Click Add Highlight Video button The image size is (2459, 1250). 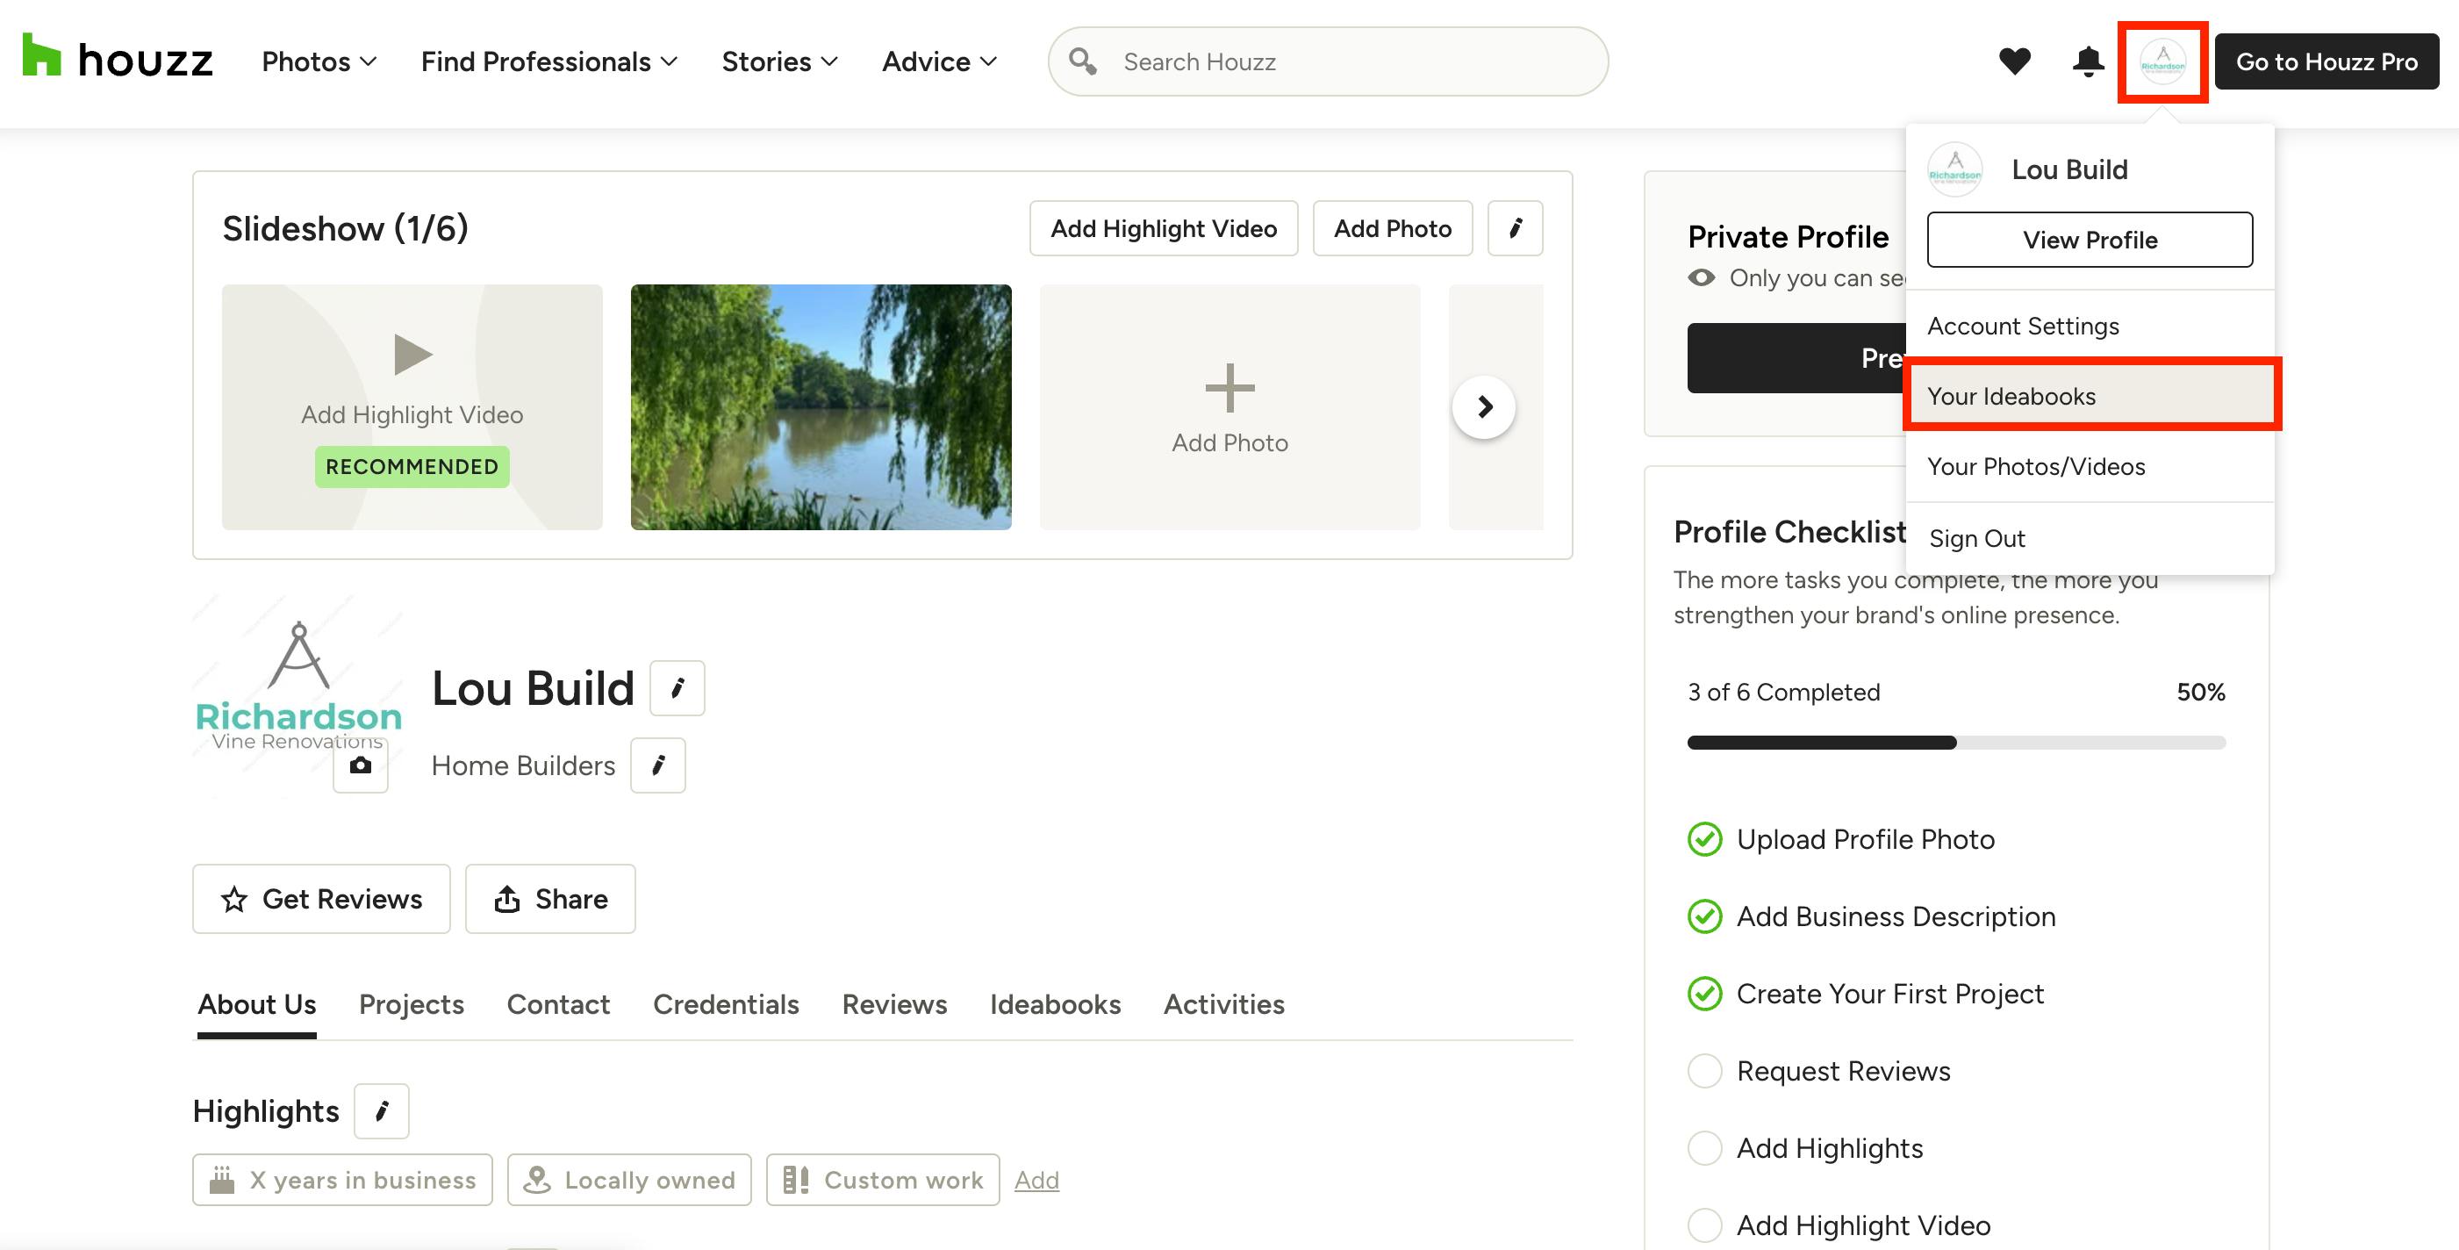click(x=1164, y=228)
